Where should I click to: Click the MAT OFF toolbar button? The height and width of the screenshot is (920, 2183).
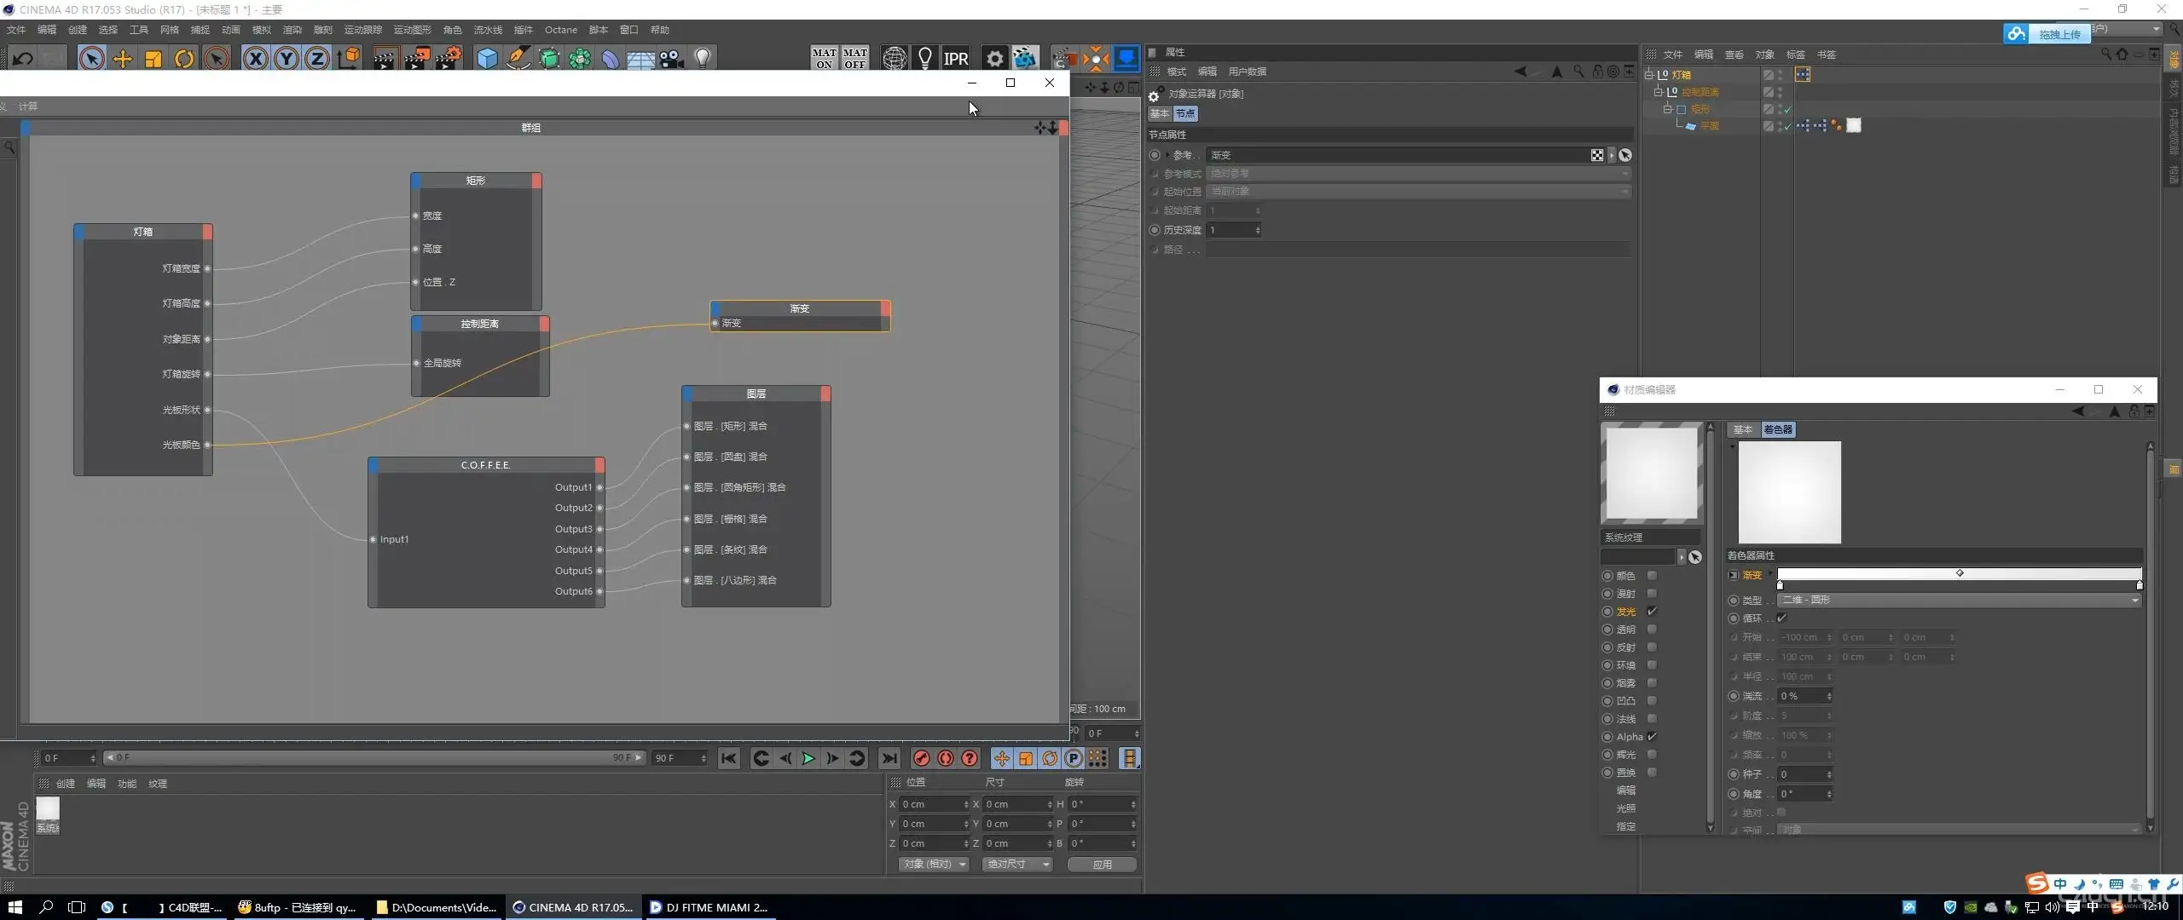coord(854,58)
